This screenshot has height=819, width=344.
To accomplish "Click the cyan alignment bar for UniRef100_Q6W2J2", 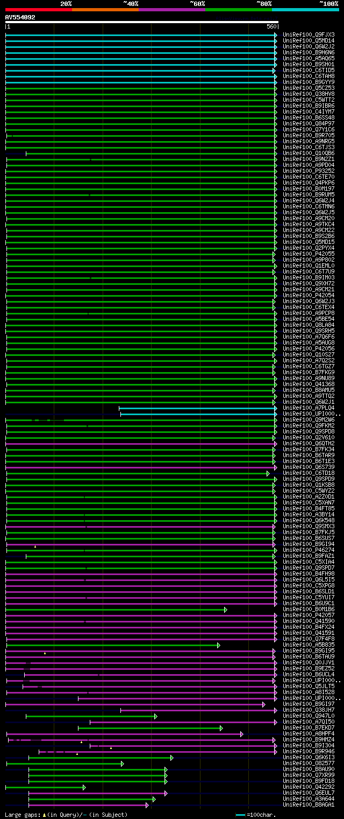I will [141, 46].
